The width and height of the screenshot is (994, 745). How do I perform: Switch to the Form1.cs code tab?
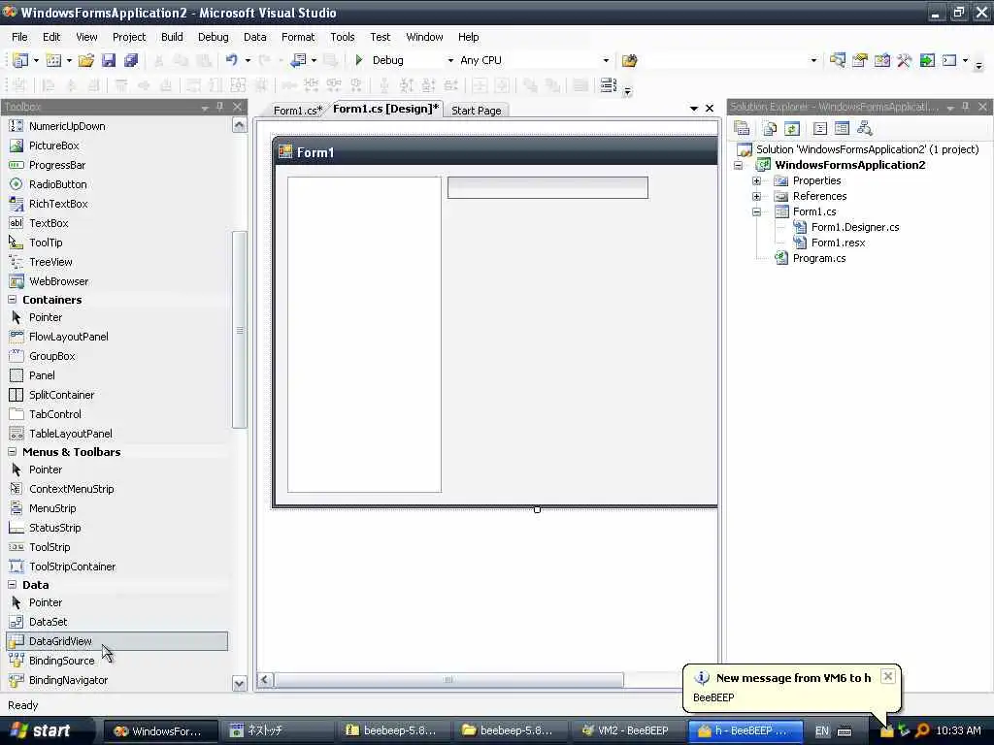(297, 111)
